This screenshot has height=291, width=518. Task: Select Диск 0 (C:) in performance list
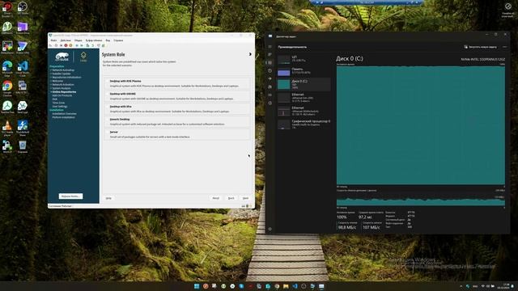pyautogui.click(x=304, y=84)
